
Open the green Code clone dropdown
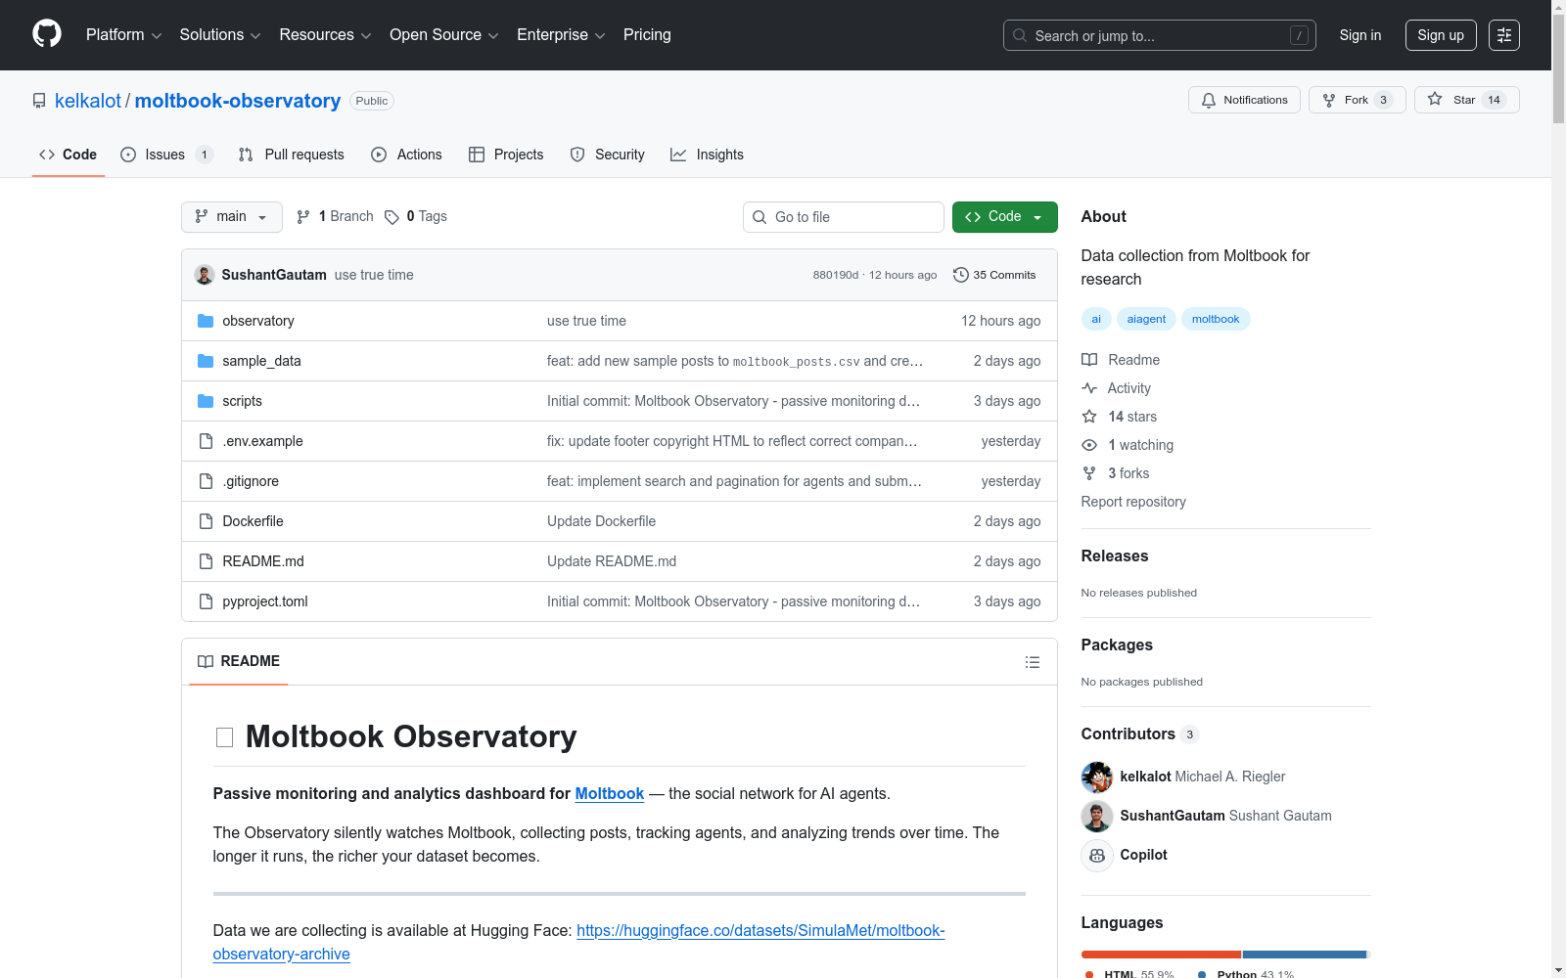pos(1004,217)
